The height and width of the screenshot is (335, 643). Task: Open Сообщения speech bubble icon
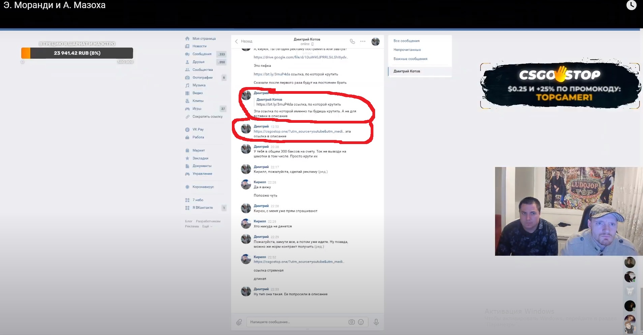tap(187, 54)
